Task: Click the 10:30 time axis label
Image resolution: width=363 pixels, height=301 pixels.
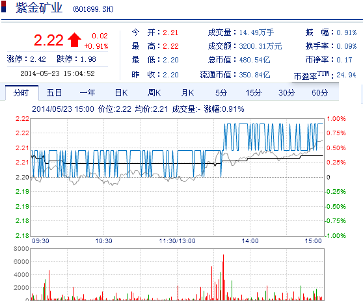Action: click(103, 241)
